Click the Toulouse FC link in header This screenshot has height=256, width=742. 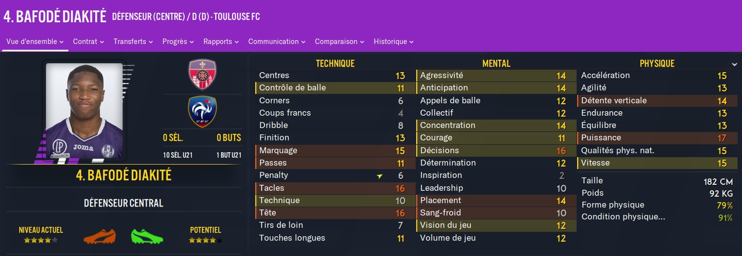234,17
